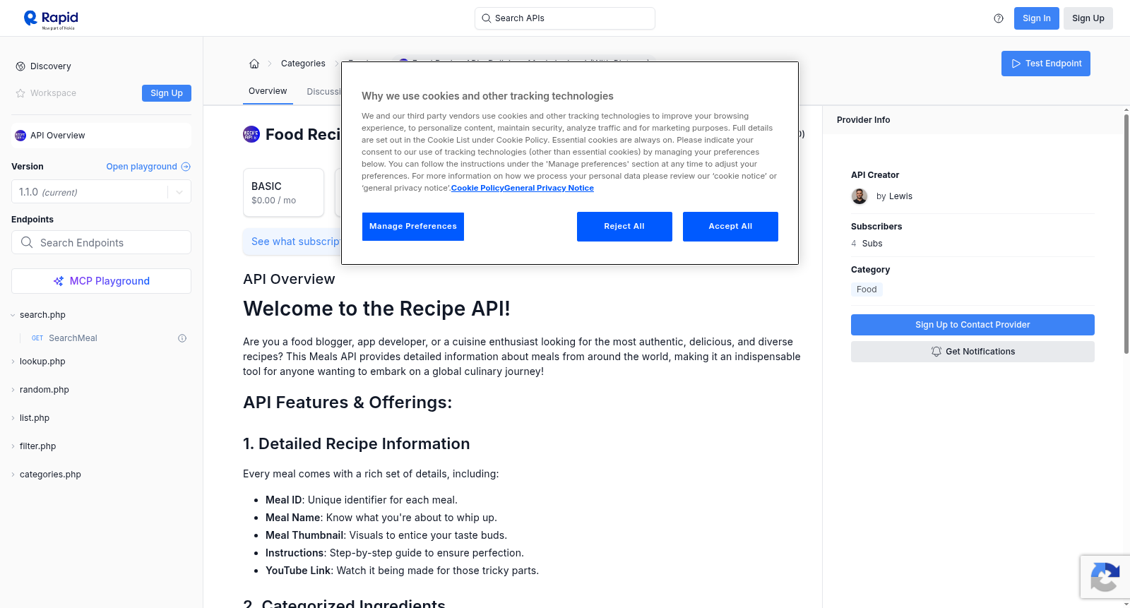Screen dimensions: 1130x608
Task: Open the MCP Playground button
Action: [101, 281]
